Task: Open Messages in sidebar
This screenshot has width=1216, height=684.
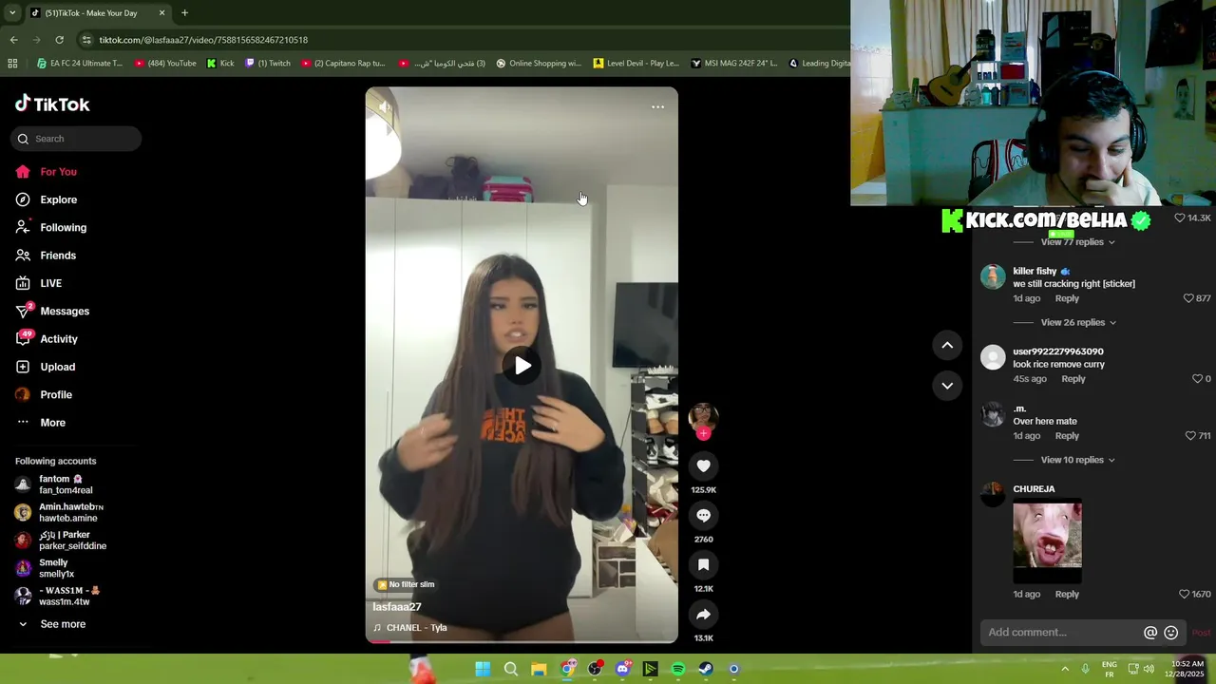Action: tap(64, 311)
